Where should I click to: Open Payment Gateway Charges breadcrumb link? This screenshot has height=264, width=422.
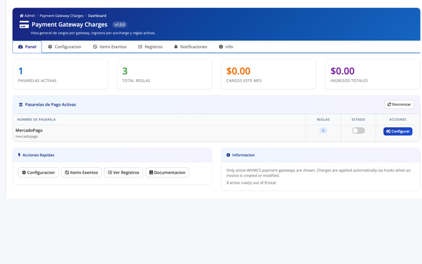tap(62, 16)
